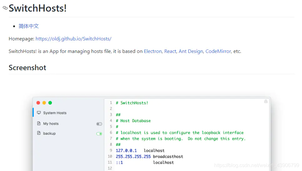Click the file icon beside My hosts
Image resolution: width=302 pixels, height=171 pixels.
39,123
